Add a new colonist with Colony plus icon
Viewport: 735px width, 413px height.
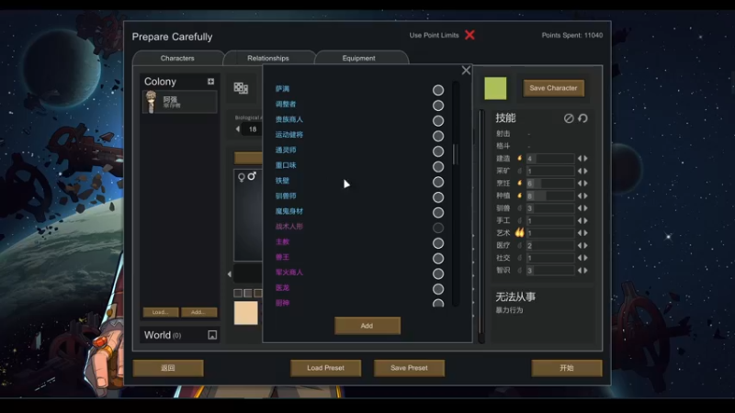(211, 82)
